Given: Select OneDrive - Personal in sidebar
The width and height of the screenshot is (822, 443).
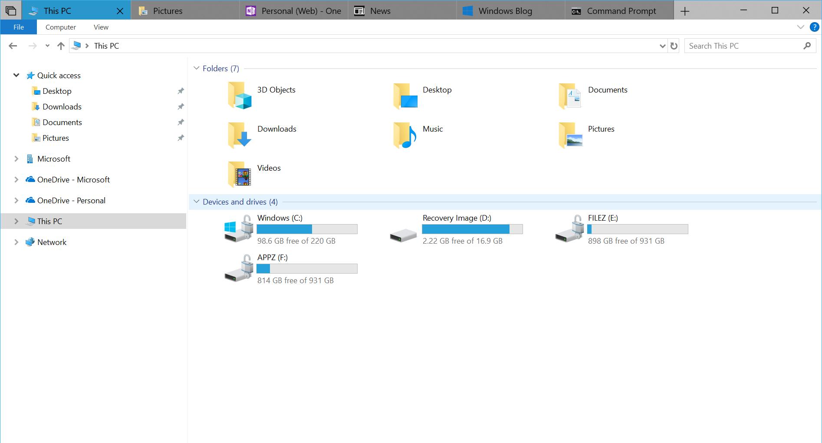Looking at the screenshot, I should (x=71, y=201).
